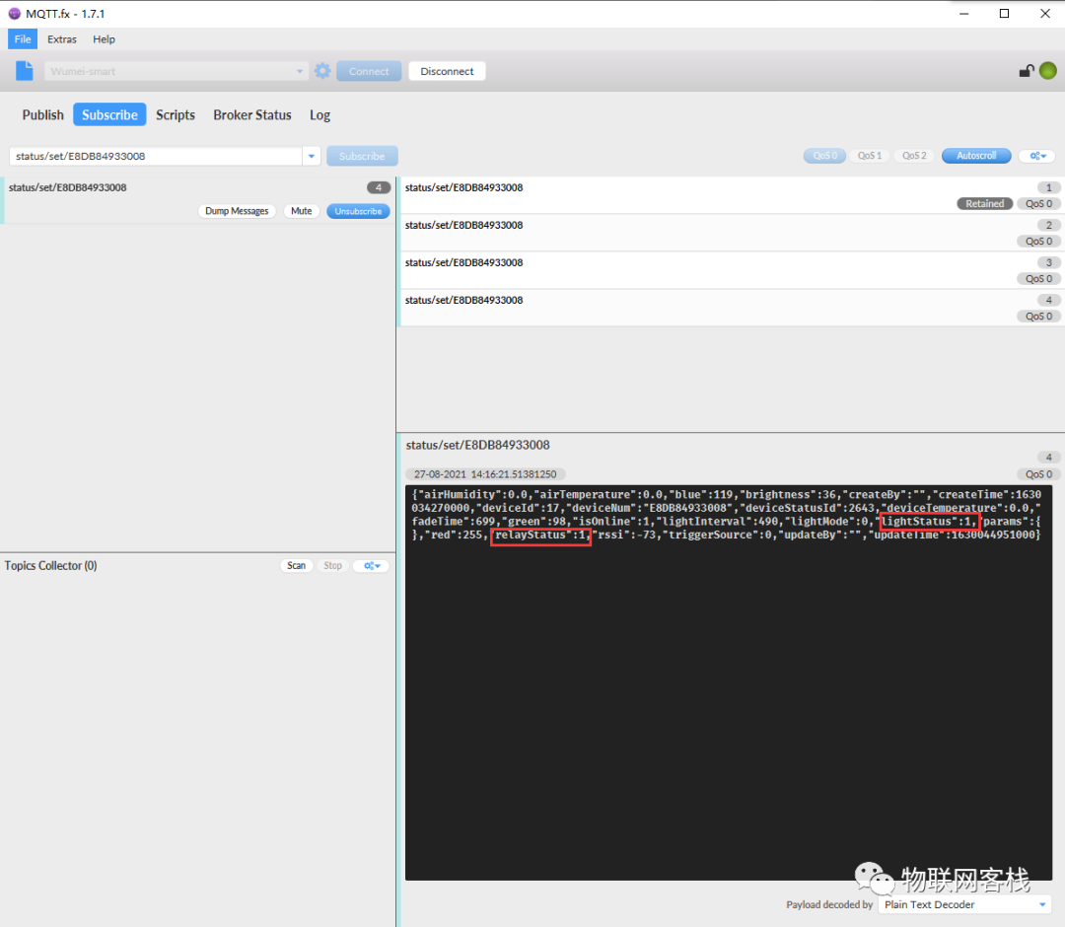Select message 2 in the message list

point(730,233)
